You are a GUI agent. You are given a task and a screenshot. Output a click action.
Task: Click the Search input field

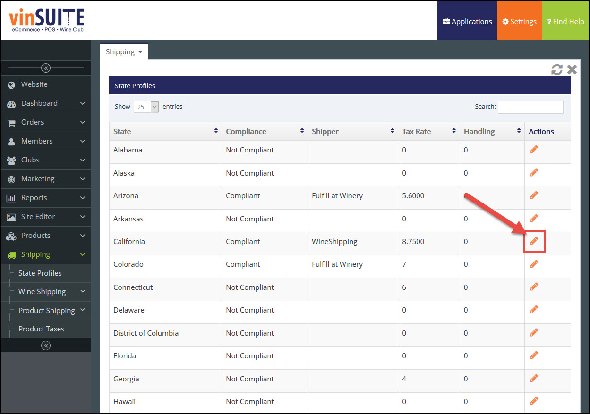click(530, 107)
